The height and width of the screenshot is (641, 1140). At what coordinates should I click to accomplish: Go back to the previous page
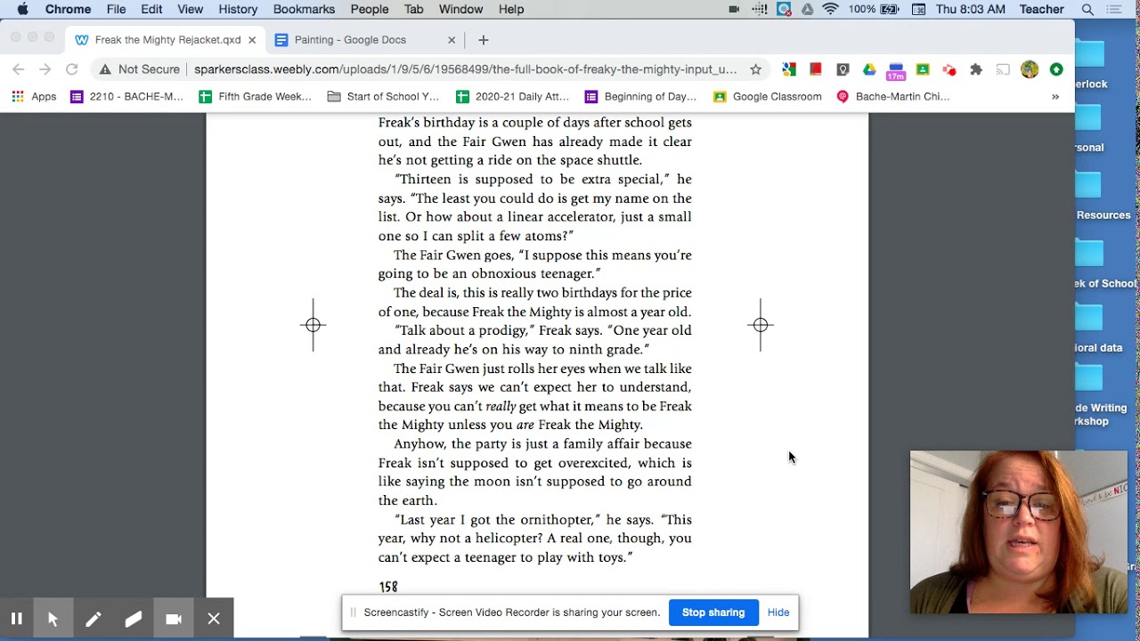(19, 69)
